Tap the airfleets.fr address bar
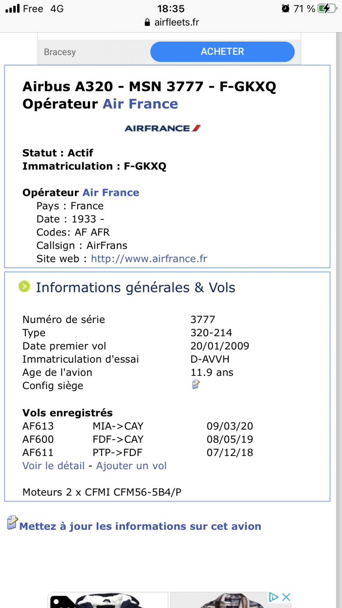The image size is (342, 608). pyautogui.click(x=171, y=22)
